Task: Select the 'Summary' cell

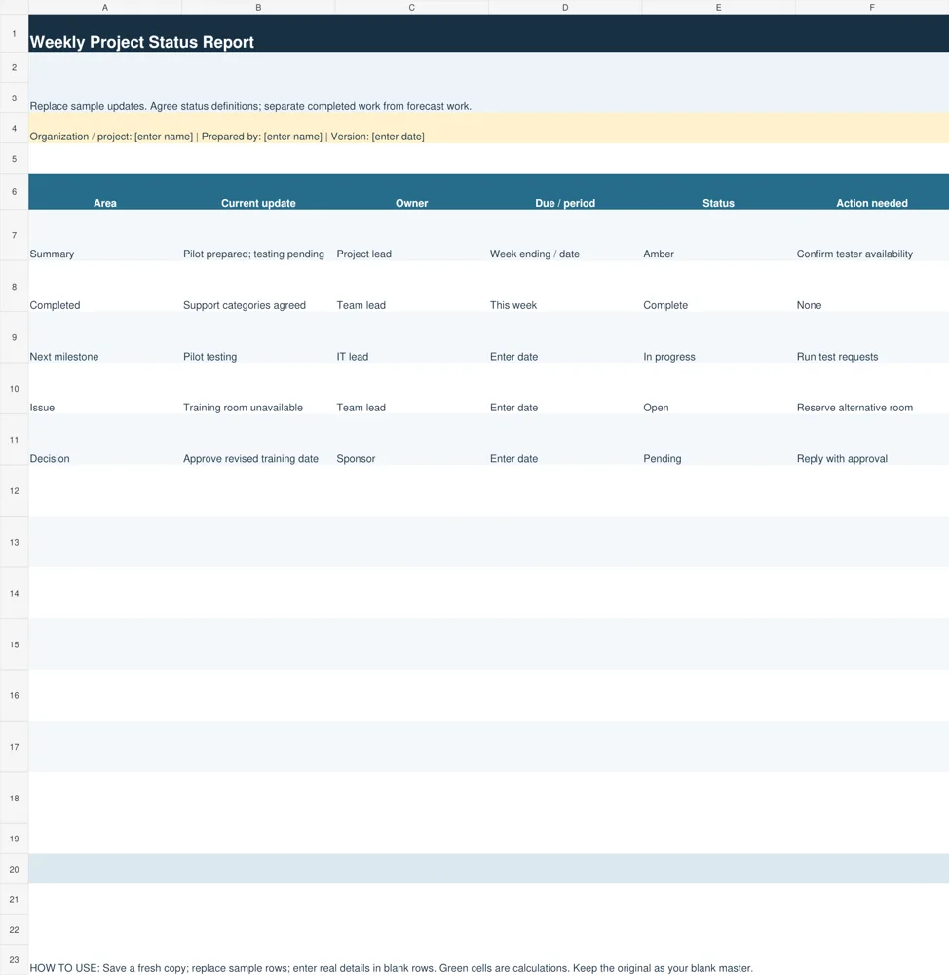Action: click(105, 235)
